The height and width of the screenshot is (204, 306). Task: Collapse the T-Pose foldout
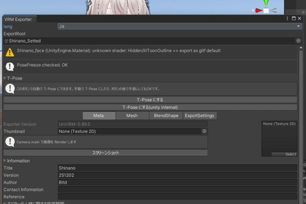[5, 78]
